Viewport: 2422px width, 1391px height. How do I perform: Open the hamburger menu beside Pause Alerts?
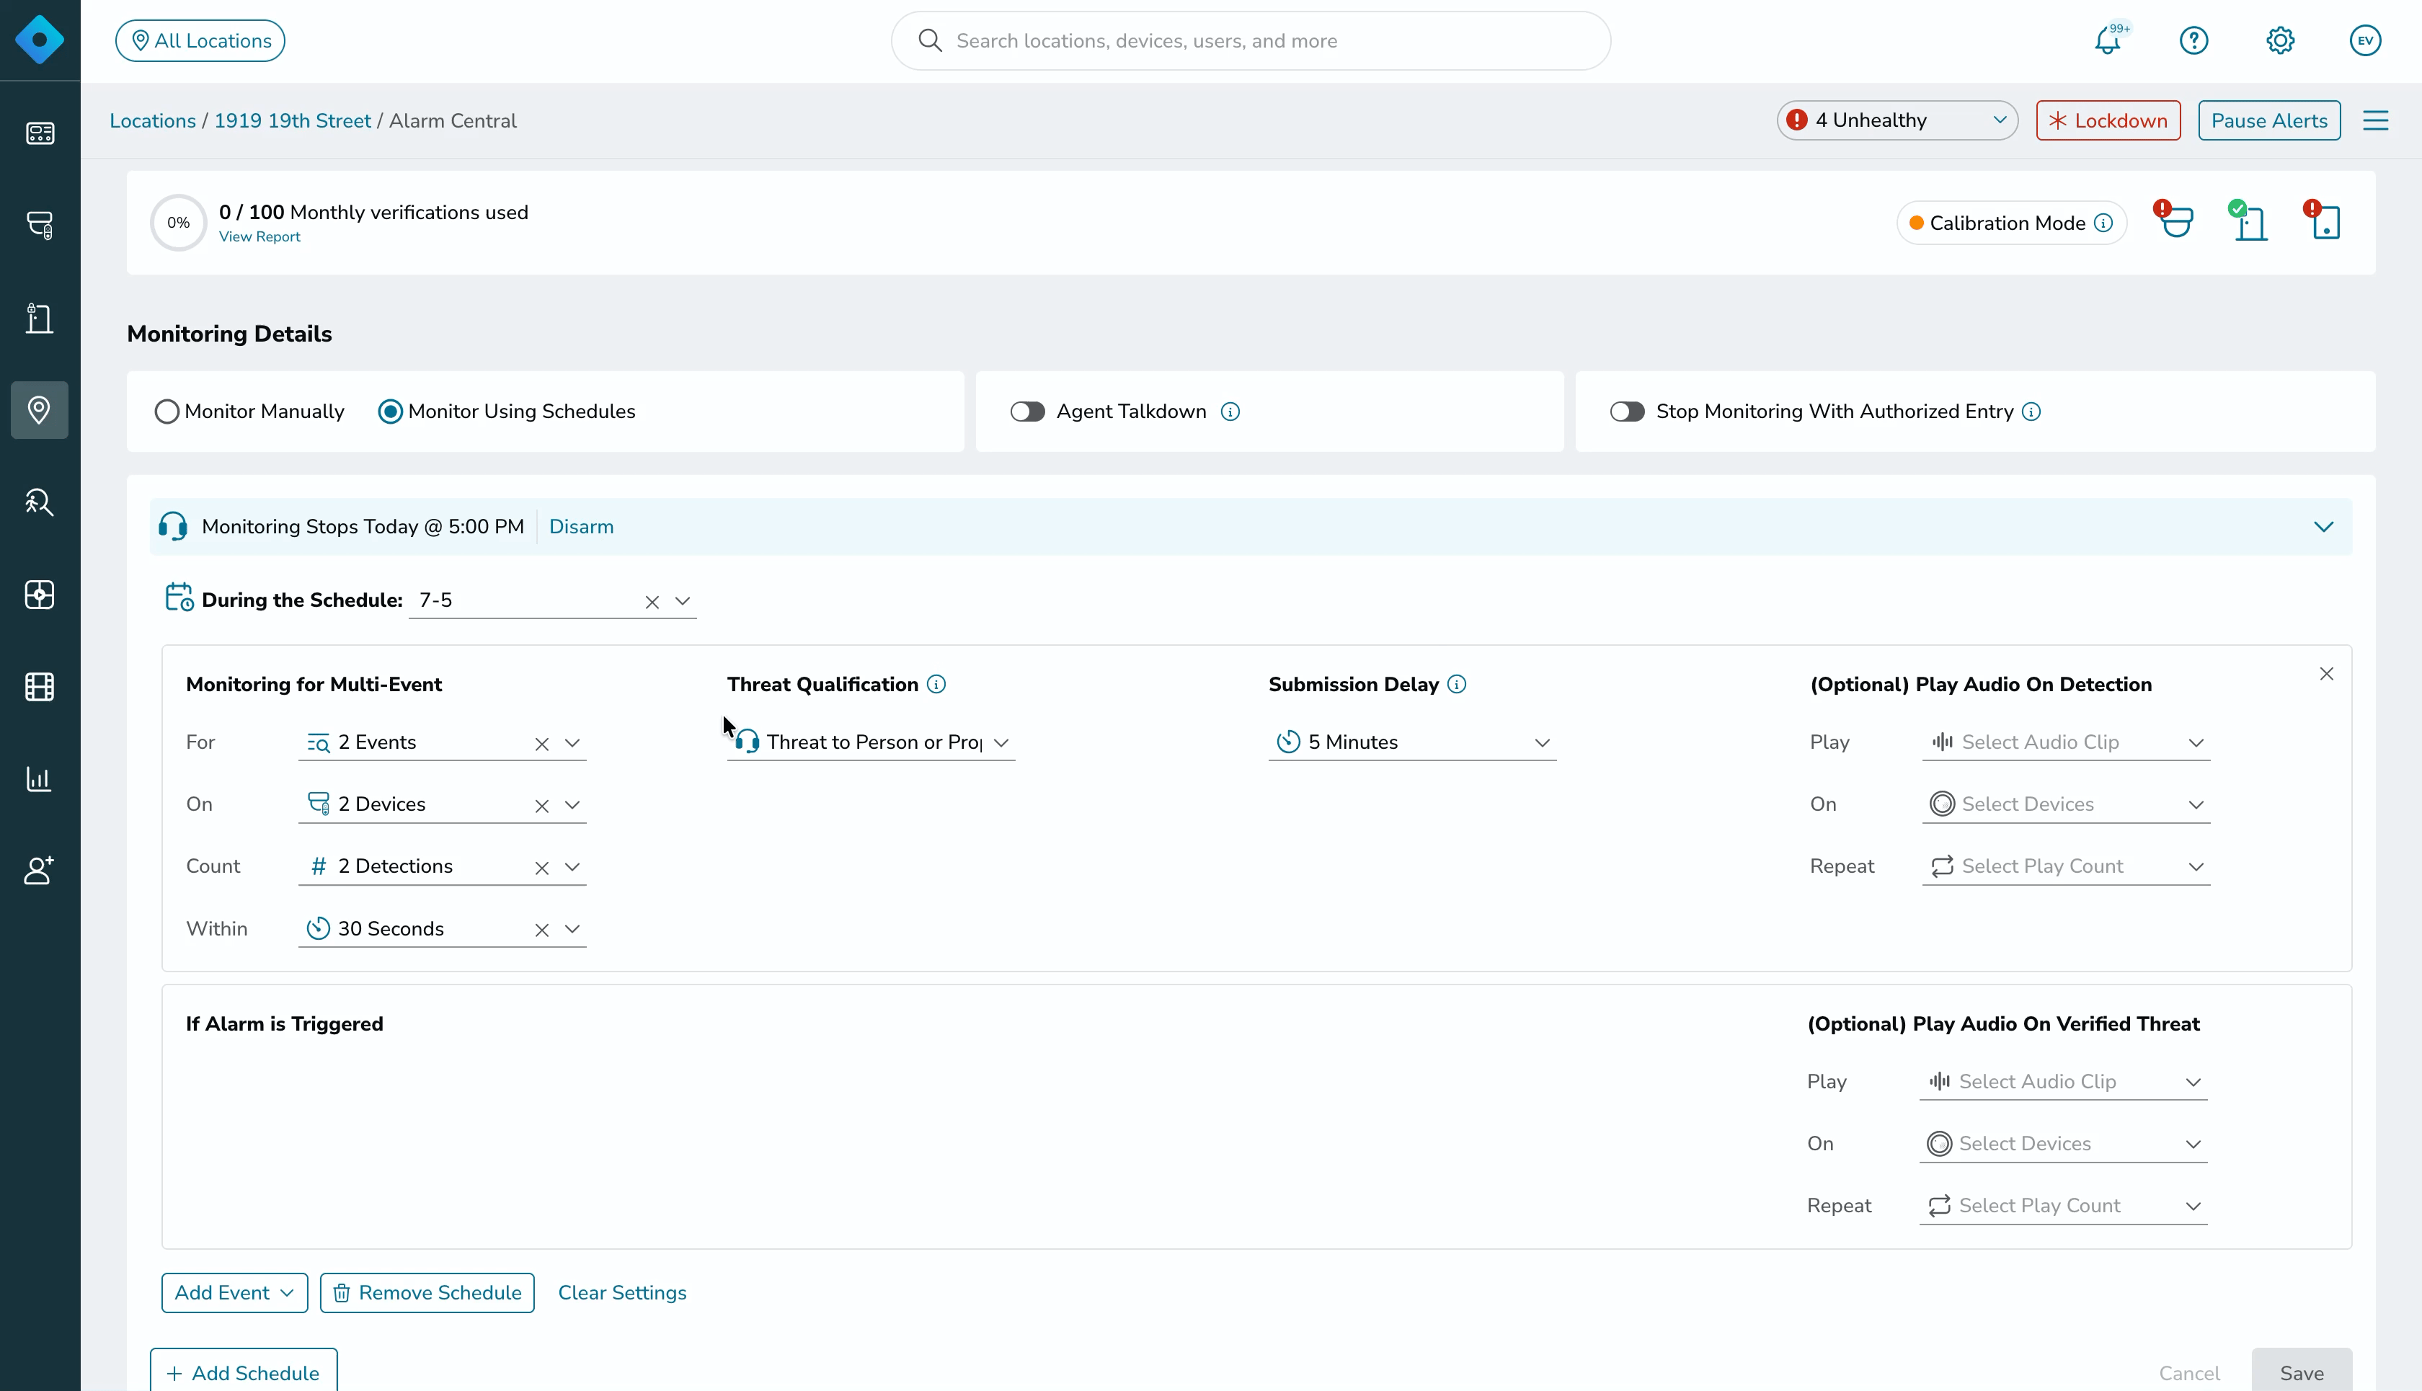click(x=2376, y=120)
